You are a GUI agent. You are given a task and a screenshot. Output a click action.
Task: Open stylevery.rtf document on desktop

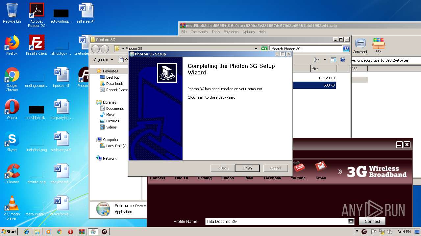pos(61,142)
